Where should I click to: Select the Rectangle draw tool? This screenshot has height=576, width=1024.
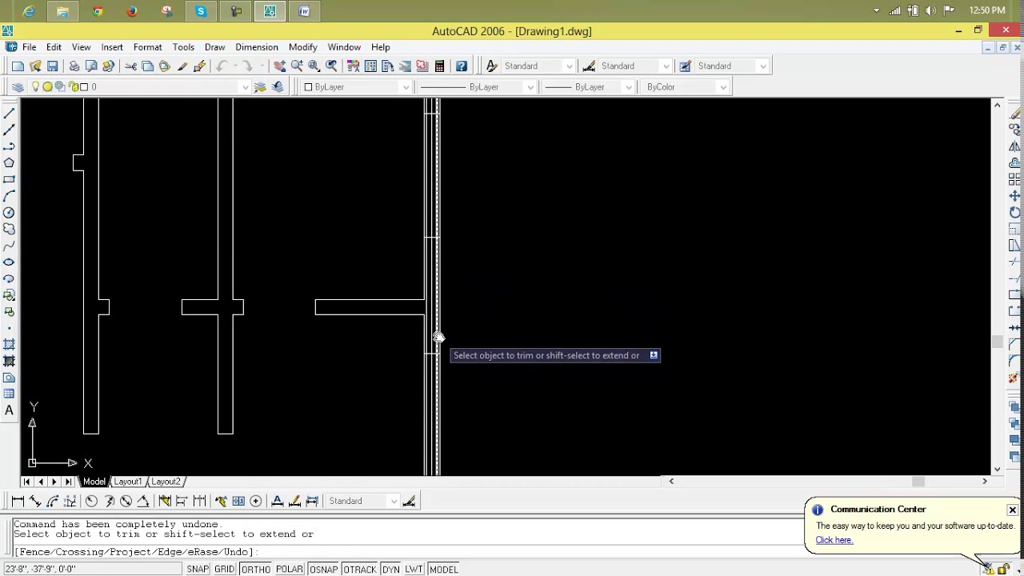point(9,179)
